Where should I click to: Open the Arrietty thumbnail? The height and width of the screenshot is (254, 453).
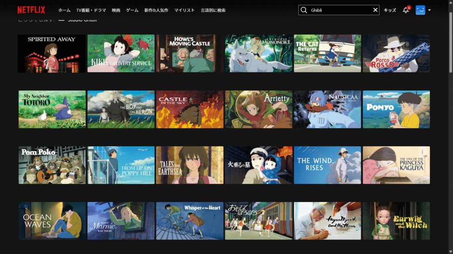(258, 109)
